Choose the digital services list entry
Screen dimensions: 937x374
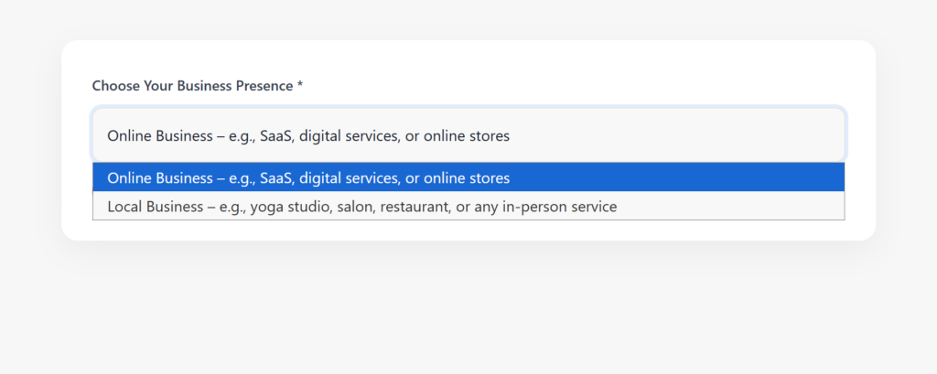point(308,177)
